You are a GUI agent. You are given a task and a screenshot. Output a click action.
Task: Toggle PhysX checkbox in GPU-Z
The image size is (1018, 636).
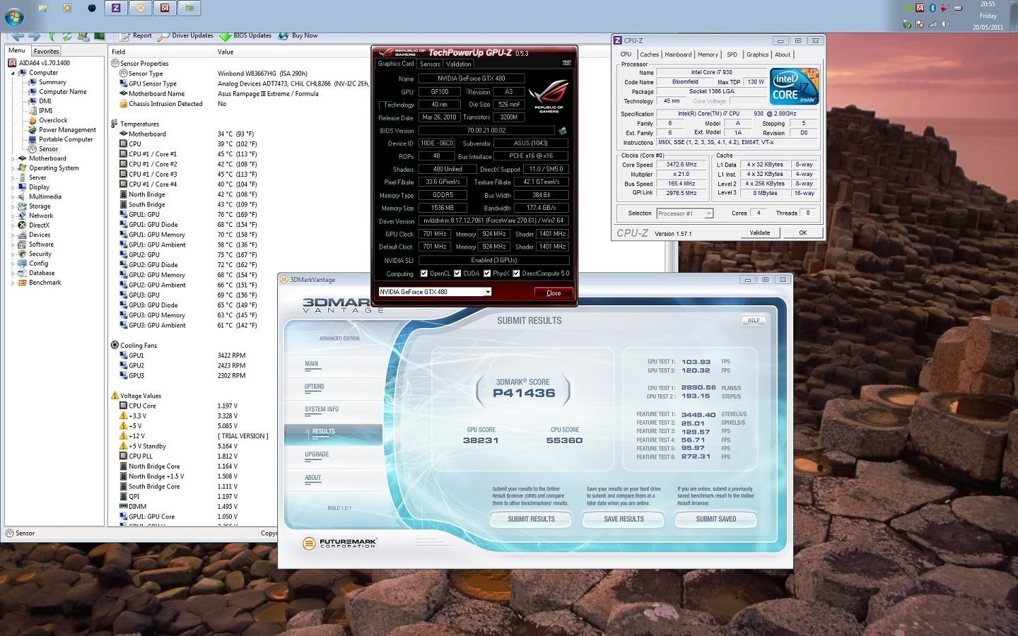[x=487, y=273]
